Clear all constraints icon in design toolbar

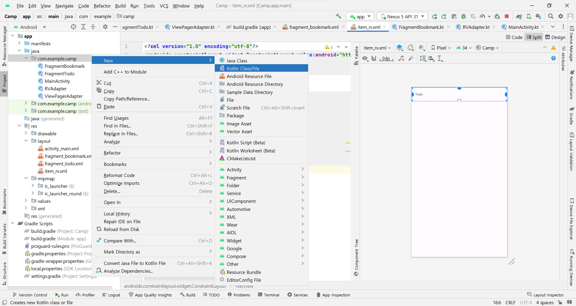(401, 58)
